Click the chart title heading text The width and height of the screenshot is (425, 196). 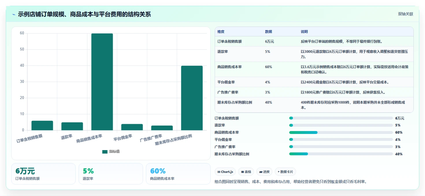click(84, 14)
